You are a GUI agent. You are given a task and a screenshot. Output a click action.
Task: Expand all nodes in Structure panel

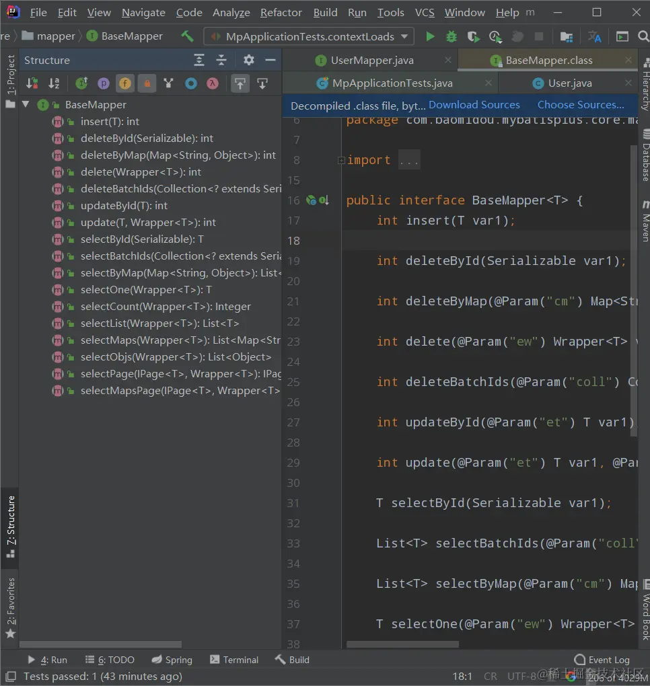point(199,61)
